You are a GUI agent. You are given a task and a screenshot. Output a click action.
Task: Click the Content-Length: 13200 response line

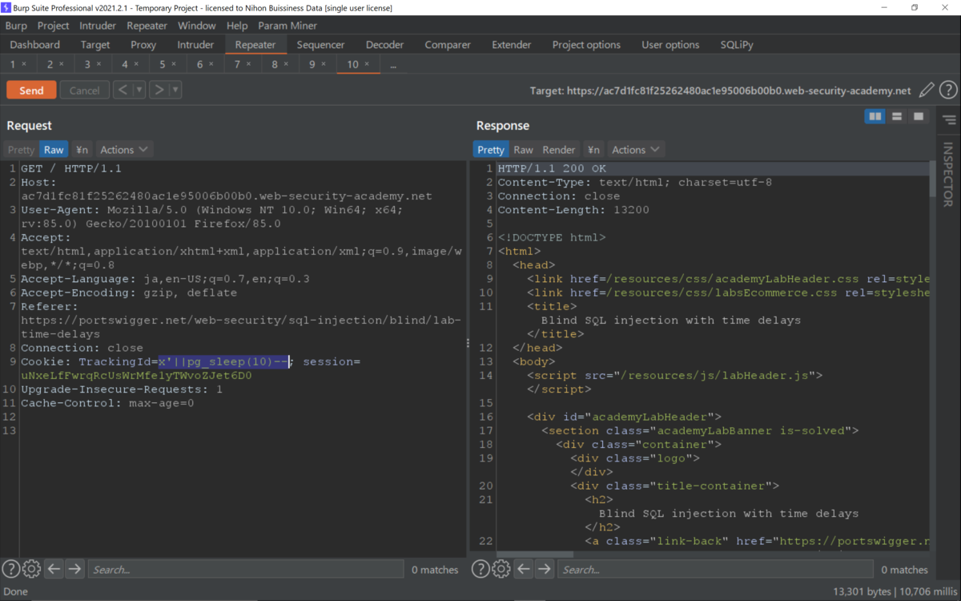pyautogui.click(x=573, y=210)
